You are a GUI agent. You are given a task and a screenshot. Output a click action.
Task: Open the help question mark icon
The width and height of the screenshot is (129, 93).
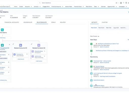[x=123, y=3]
